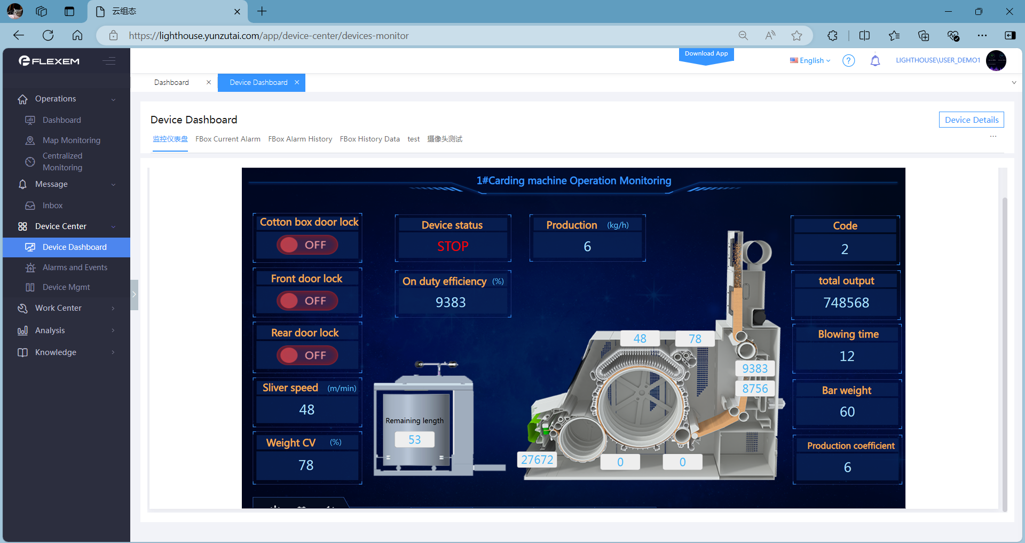This screenshot has height=543, width=1025.
Task: Open browser settings and more menu
Action: 982,36
